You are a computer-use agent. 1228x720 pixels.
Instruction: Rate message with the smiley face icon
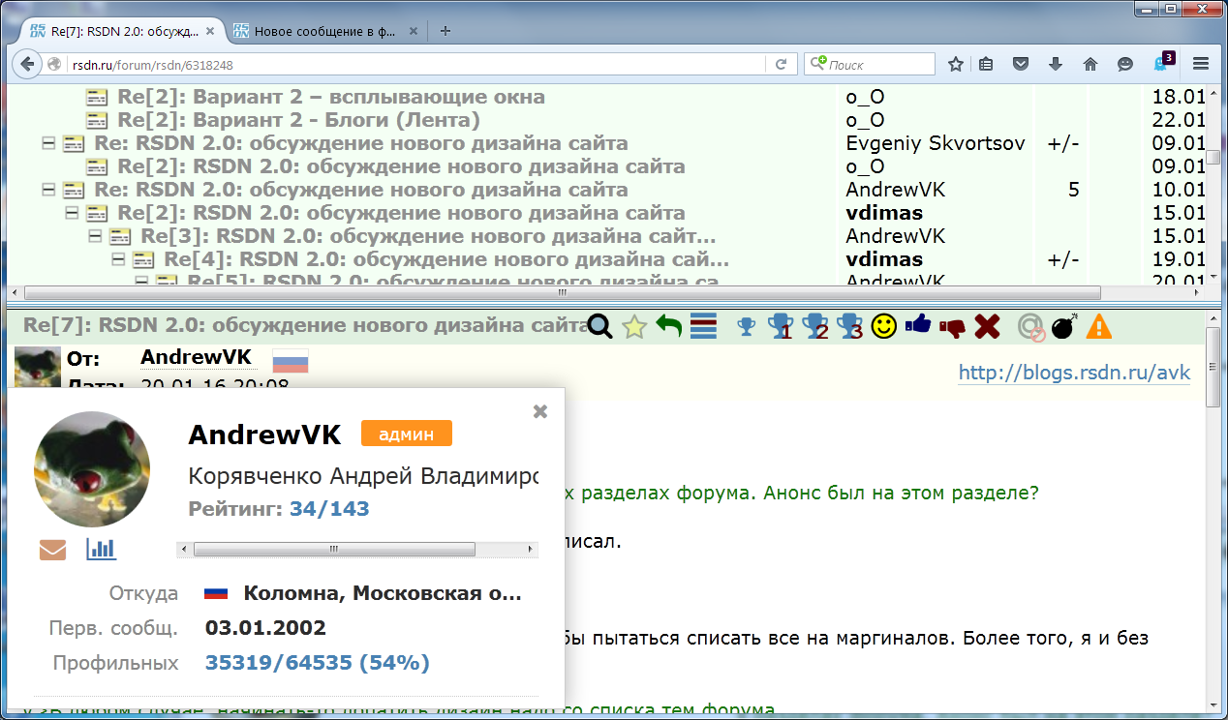coord(882,327)
